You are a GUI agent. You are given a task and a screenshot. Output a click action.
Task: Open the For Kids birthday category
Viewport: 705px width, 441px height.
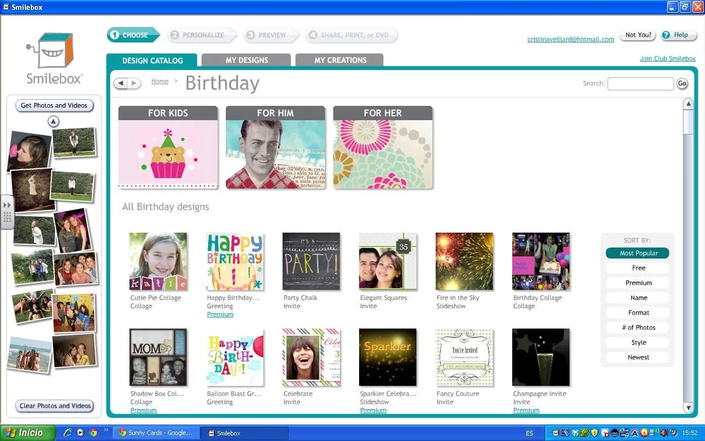(x=168, y=148)
